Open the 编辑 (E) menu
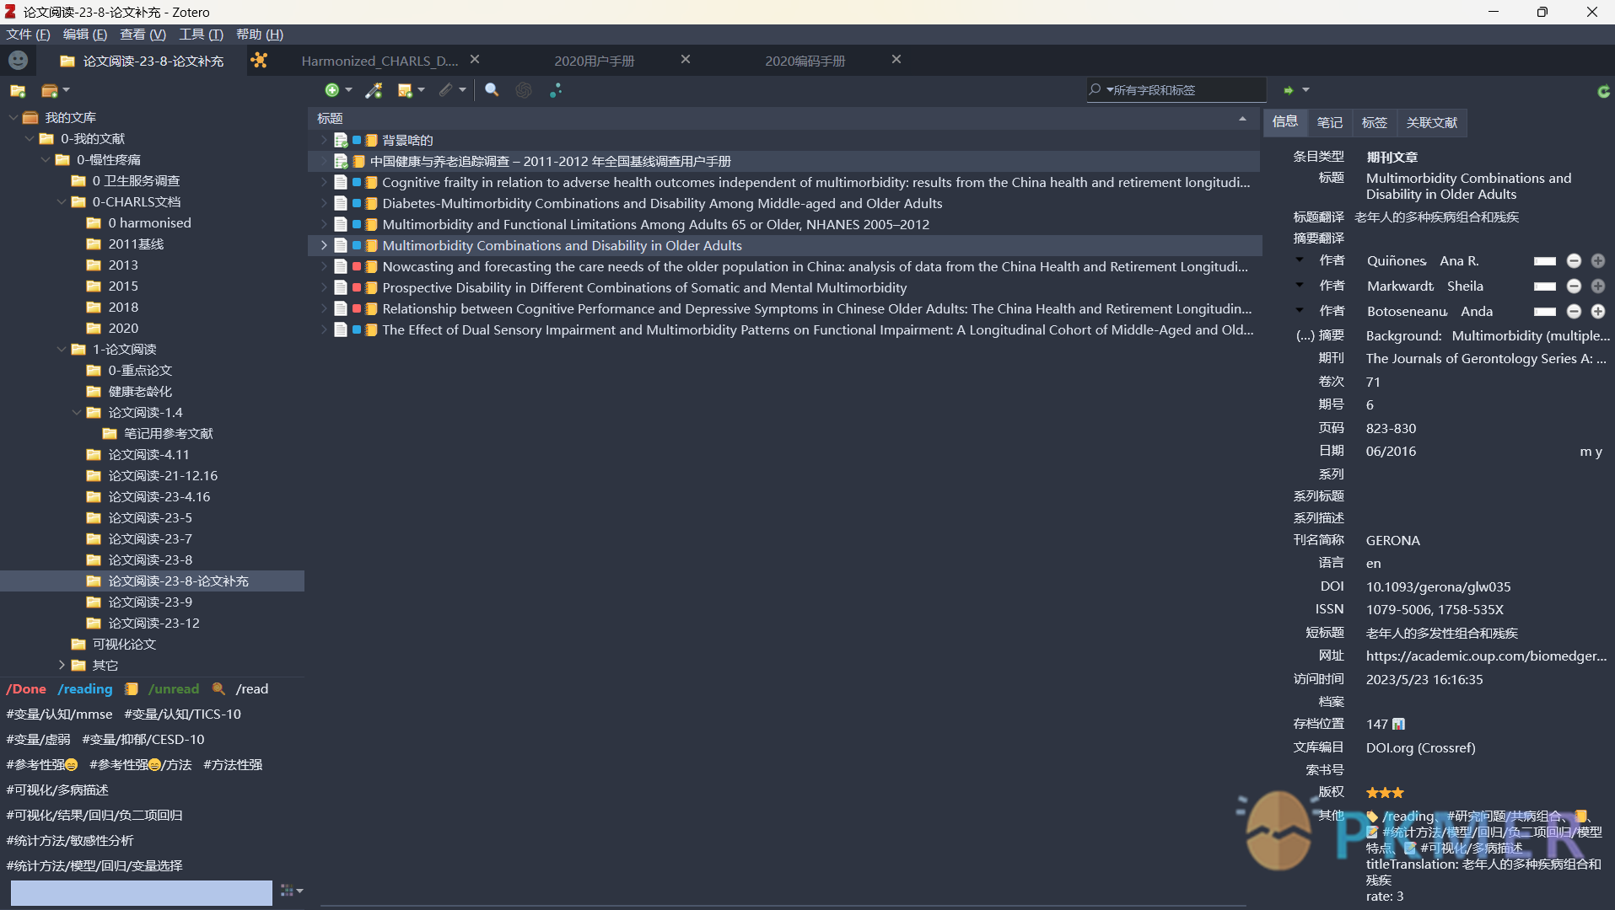 (x=85, y=35)
